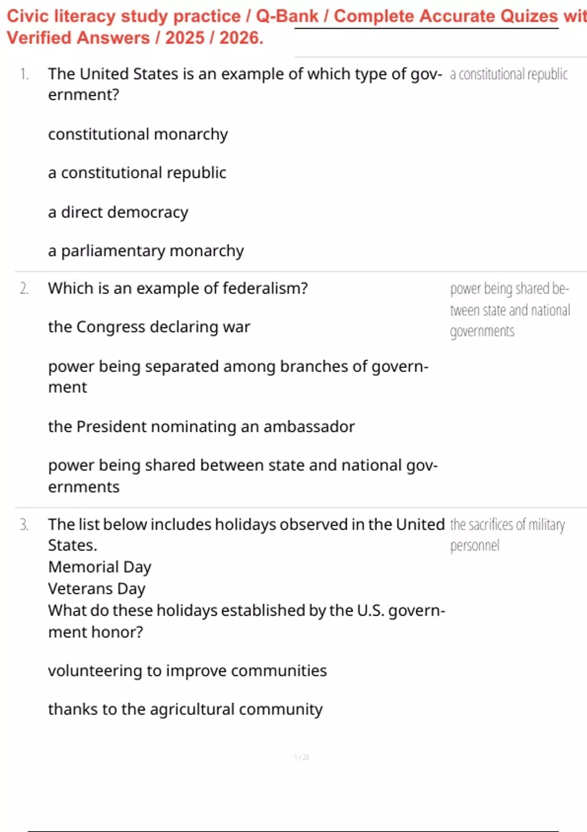Click the page number indicator at bottom
The width and height of the screenshot is (587, 832).
302,757
